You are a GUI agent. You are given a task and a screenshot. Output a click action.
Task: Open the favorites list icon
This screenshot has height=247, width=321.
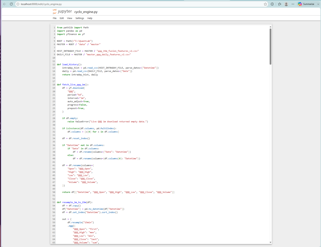280,4
